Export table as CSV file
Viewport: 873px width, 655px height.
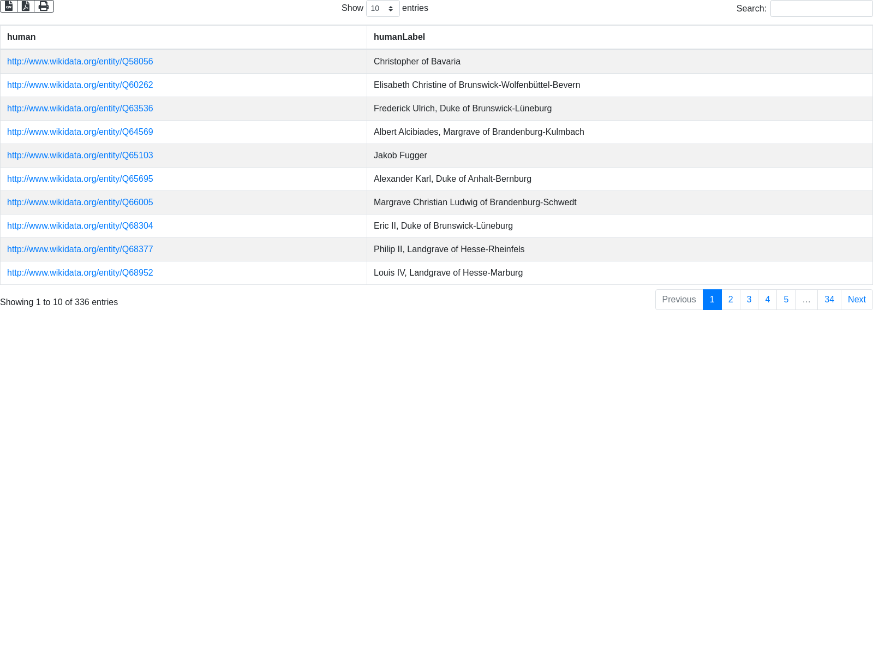click(x=9, y=6)
